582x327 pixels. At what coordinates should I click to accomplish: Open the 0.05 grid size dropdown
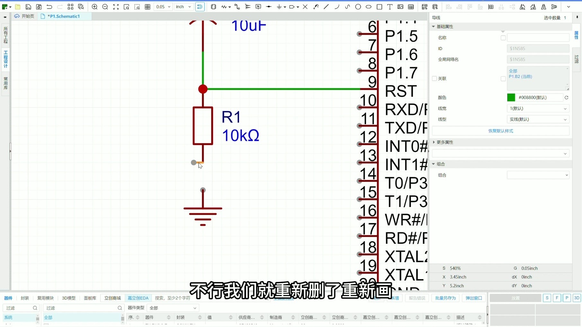pyautogui.click(x=163, y=7)
